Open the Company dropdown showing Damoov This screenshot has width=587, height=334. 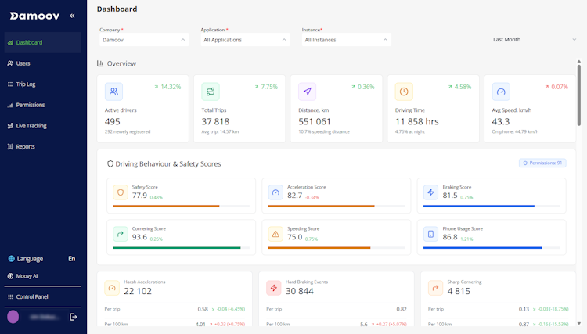click(144, 40)
